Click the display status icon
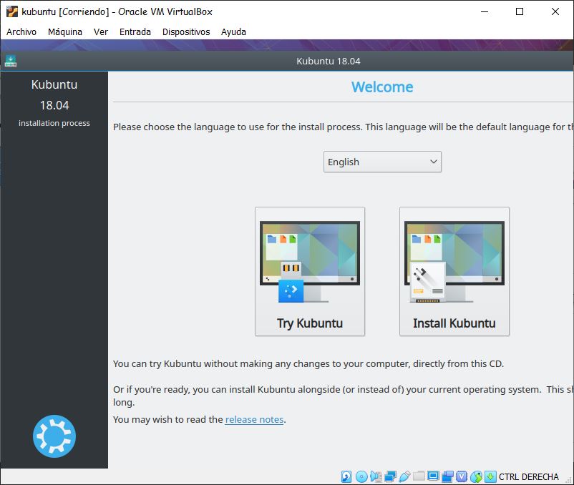The image size is (574, 485). [433, 476]
